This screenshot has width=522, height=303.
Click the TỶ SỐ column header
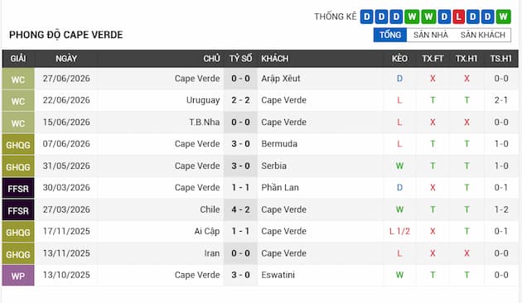240,59
